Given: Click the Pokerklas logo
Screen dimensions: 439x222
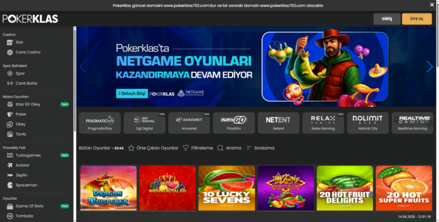Looking at the screenshot, I should click(30, 19).
